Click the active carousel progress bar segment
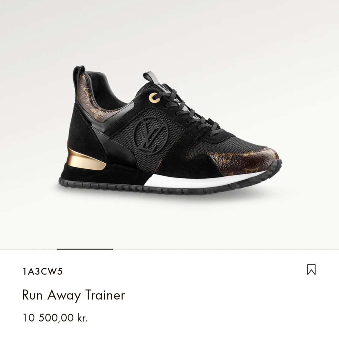Image resolution: width=339 pixels, height=339 pixels. pyautogui.click(x=85, y=249)
